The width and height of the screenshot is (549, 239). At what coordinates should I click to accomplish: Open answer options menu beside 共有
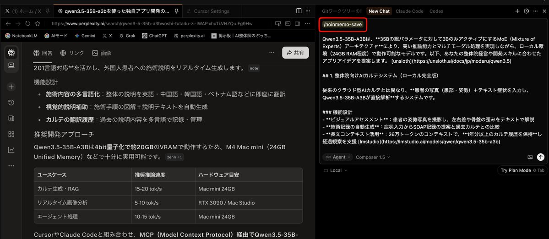pyautogui.click(x=272, y=53)
